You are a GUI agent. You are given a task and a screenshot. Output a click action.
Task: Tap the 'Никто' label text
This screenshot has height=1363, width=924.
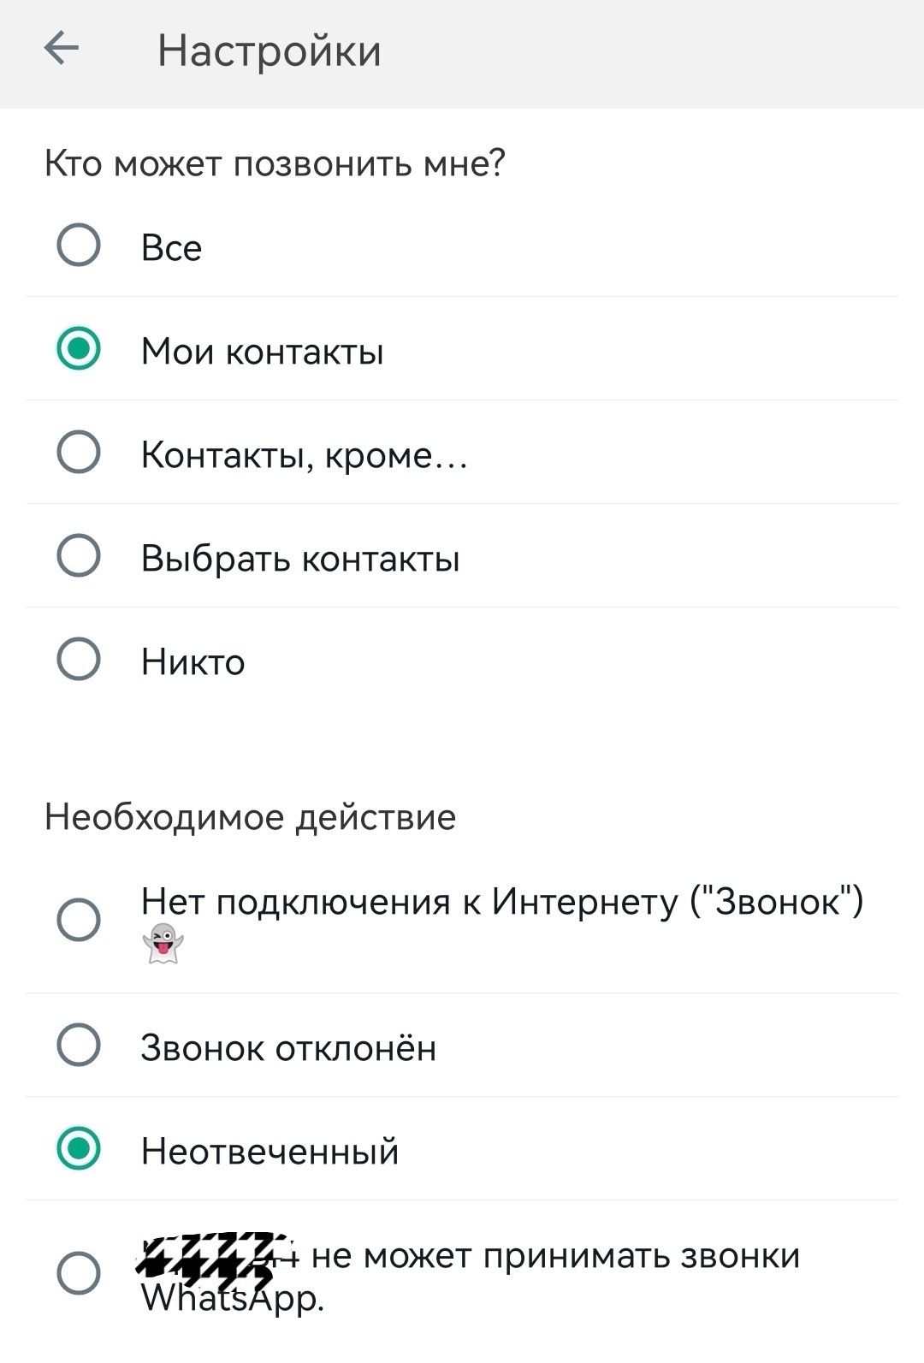click(193, 662)
